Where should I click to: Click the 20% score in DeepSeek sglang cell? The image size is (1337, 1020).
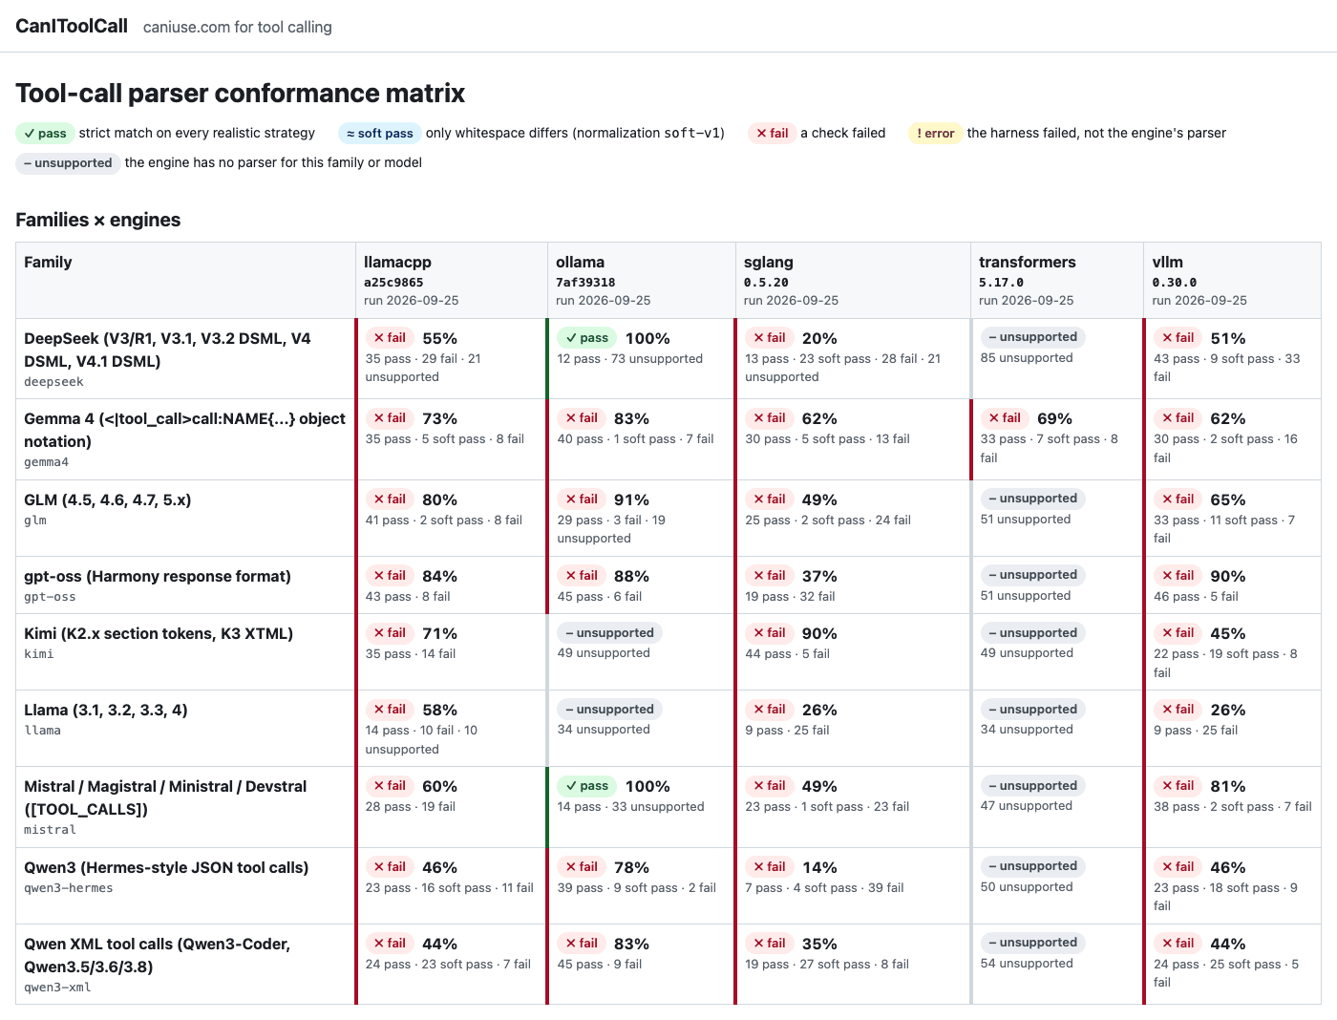point(819,338)
